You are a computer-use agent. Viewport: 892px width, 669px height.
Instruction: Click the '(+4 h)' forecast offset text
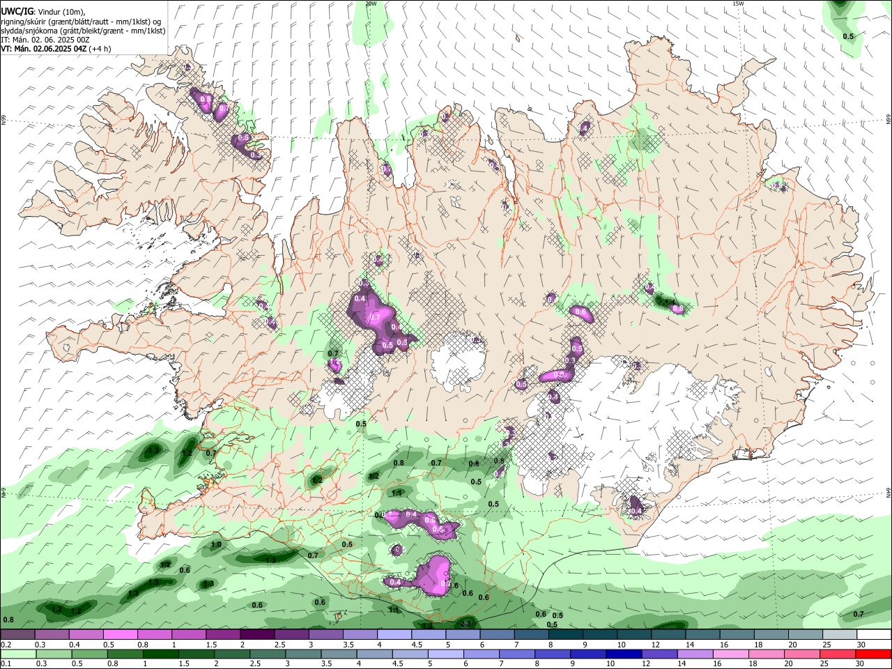tap(100, 49)
